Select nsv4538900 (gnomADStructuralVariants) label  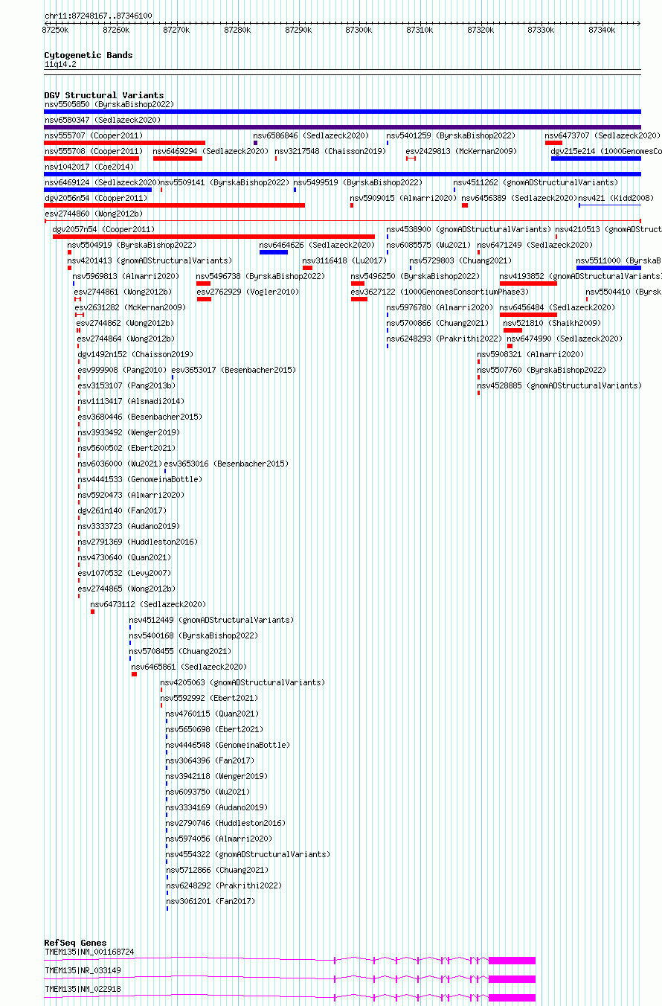pyautogui.click(x=469, y=229)
